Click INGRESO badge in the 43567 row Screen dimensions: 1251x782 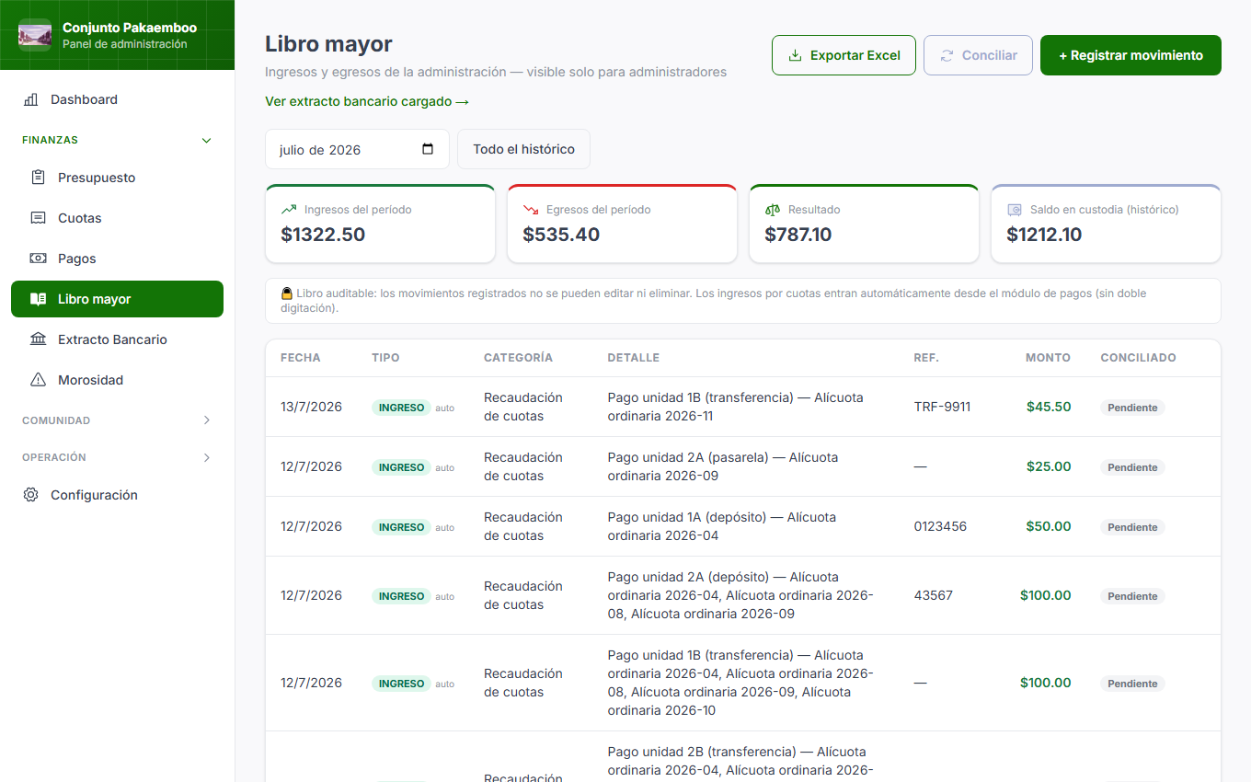coord(401,596)
